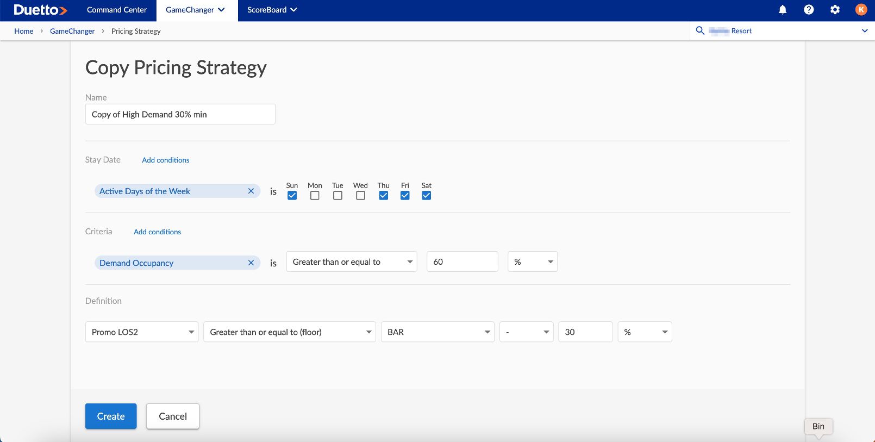This screenshot has width=875, height=442.
Task: Check the Wednesday checkbox
Action: tap(360, 196)
